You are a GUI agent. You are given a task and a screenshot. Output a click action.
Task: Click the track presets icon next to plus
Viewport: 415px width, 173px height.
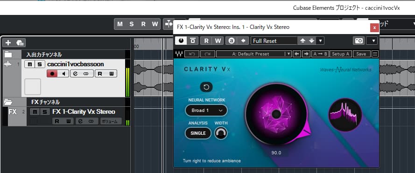pos(20,42)
